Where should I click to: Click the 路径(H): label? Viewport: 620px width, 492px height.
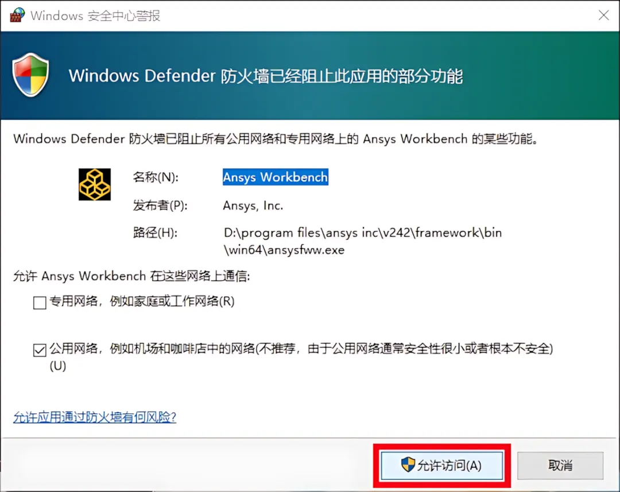click(x=155, y=233)
